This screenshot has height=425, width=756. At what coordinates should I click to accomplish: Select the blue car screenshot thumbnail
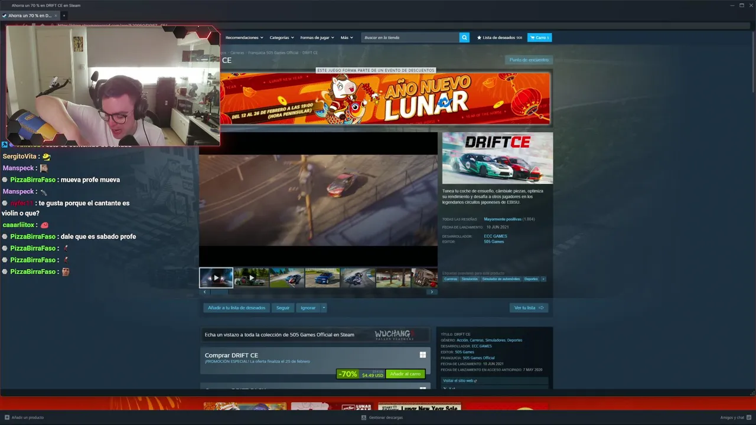tap(322, 277)
